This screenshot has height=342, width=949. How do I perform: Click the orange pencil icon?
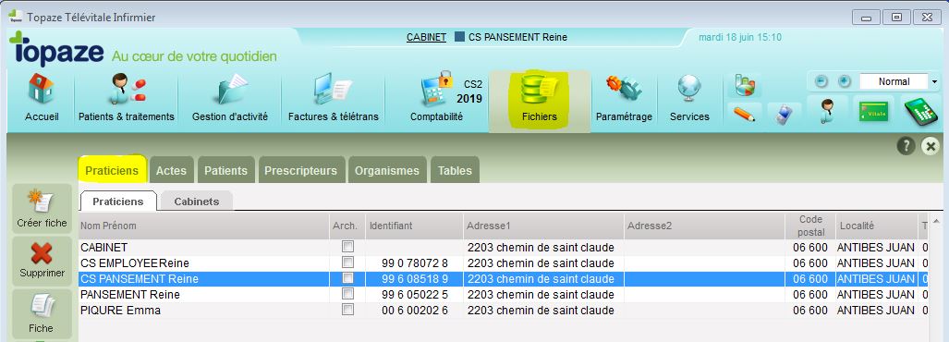click(744, 113)
